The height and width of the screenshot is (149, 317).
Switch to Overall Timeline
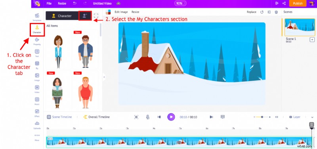[96, 117]
